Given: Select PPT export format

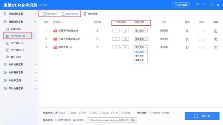Looking at the screenshot, I should 112,113.
